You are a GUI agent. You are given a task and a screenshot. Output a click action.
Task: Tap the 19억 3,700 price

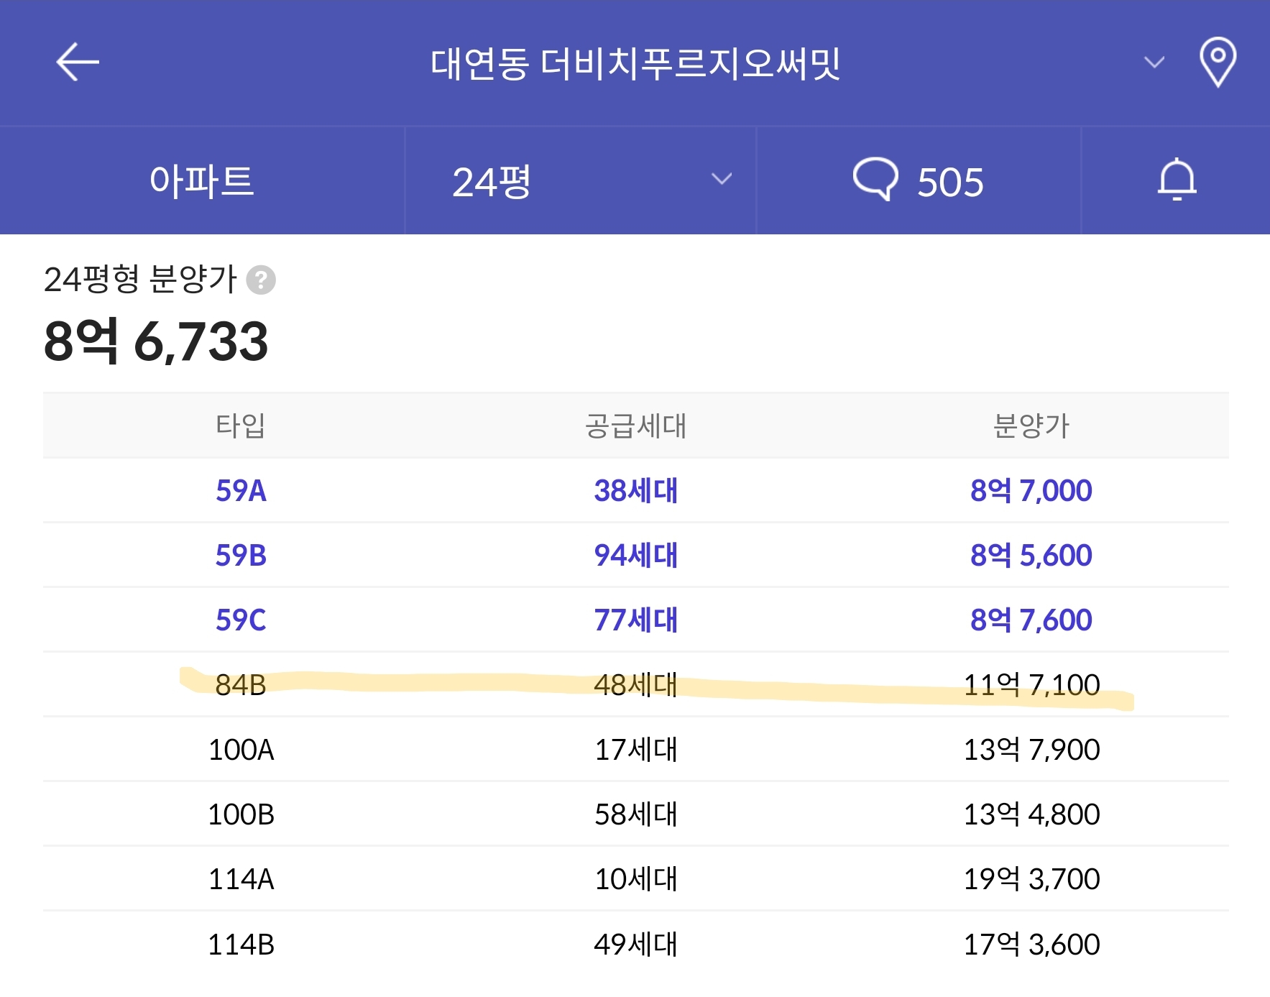coord(1031,879)
